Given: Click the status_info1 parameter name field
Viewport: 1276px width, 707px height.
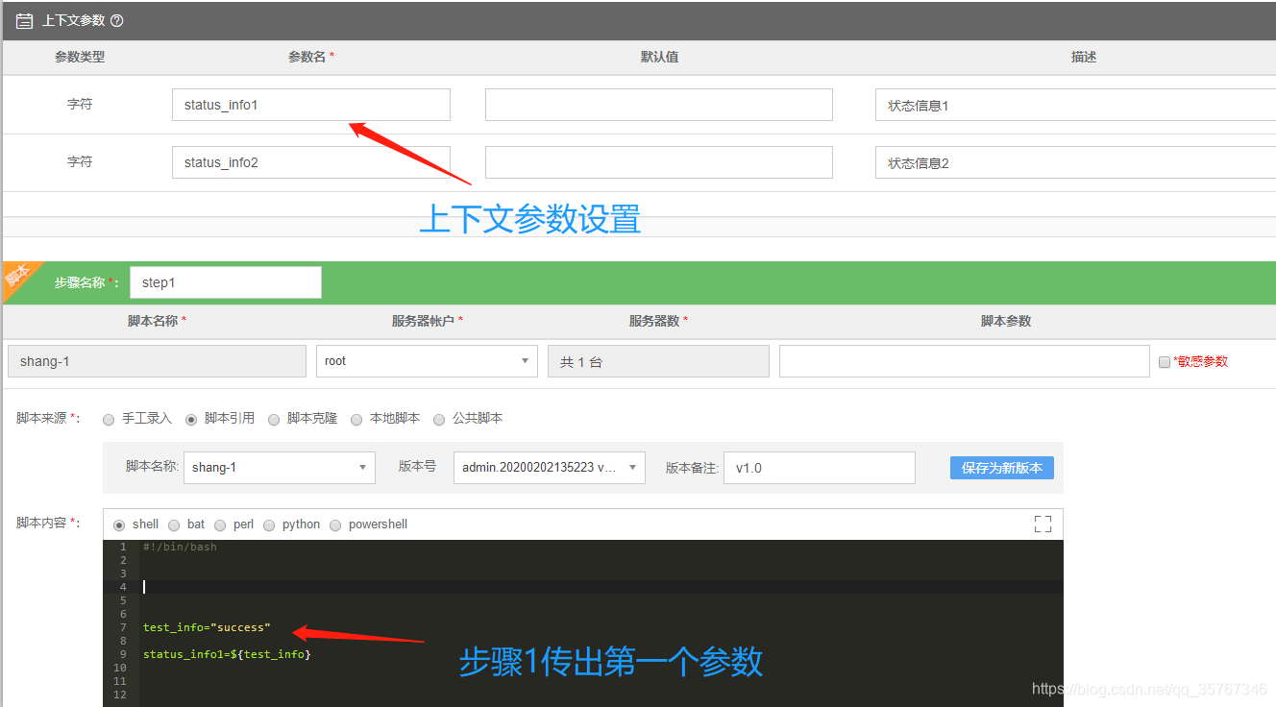Looking at the screenshot, I should (x=311, y=105).
